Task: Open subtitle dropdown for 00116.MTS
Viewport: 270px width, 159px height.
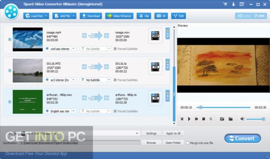Action: [109, 80]
